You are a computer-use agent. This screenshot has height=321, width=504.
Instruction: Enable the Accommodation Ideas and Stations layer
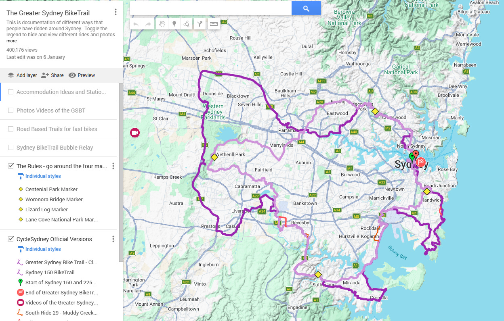11,92
